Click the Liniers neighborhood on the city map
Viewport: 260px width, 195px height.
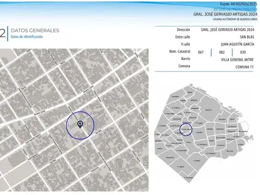click(160, 148)
